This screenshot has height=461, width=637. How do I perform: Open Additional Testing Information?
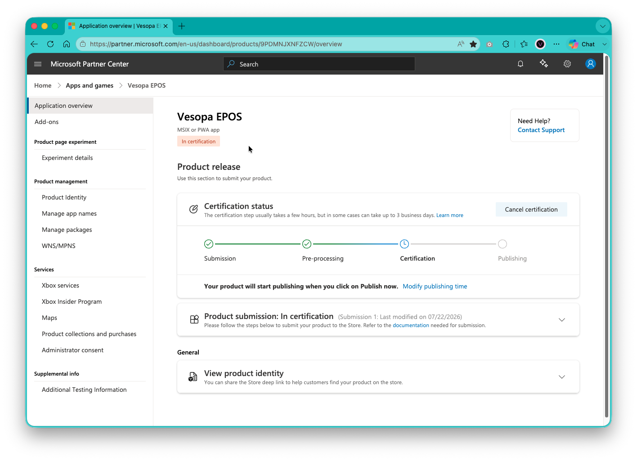pyautogui.click(x=84, y=390)
